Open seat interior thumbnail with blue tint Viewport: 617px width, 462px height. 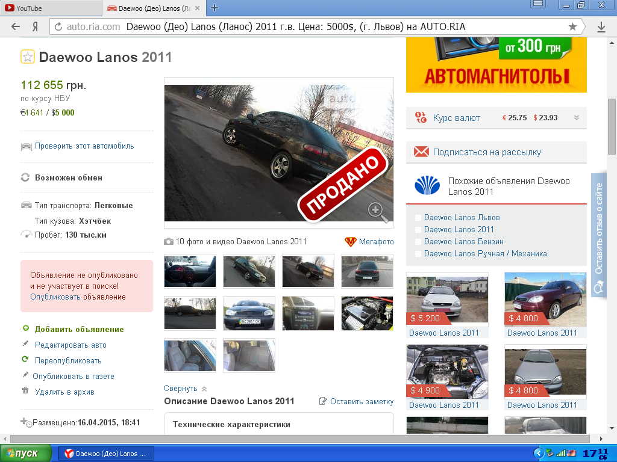pyautogui.click(x=190, y=355)
